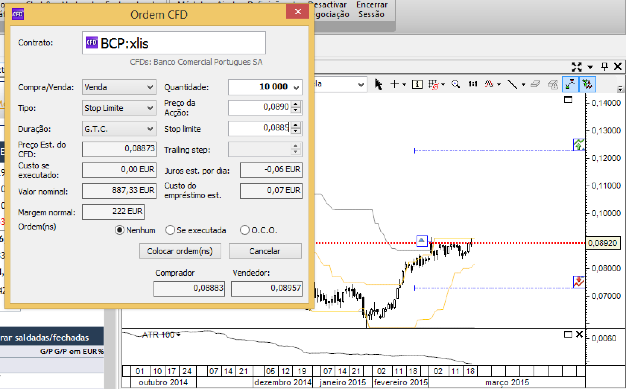Select the trend line drawing tool
626x389 pixels.
(513, 84)
